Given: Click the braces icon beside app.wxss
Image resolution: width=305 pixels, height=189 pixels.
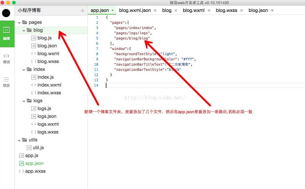Looking at the screenshot, I should 21,171.
